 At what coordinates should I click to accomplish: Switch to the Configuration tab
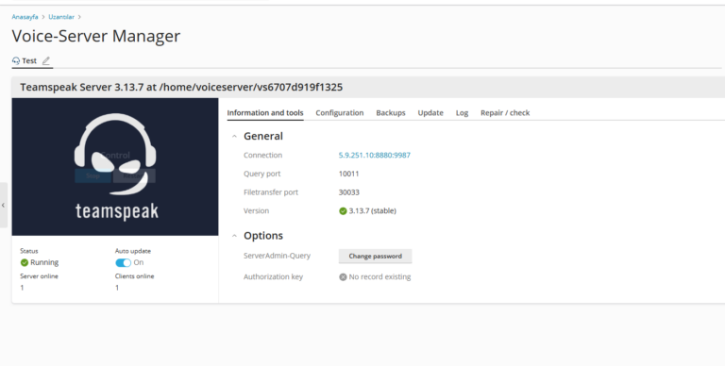coord(340,113)
